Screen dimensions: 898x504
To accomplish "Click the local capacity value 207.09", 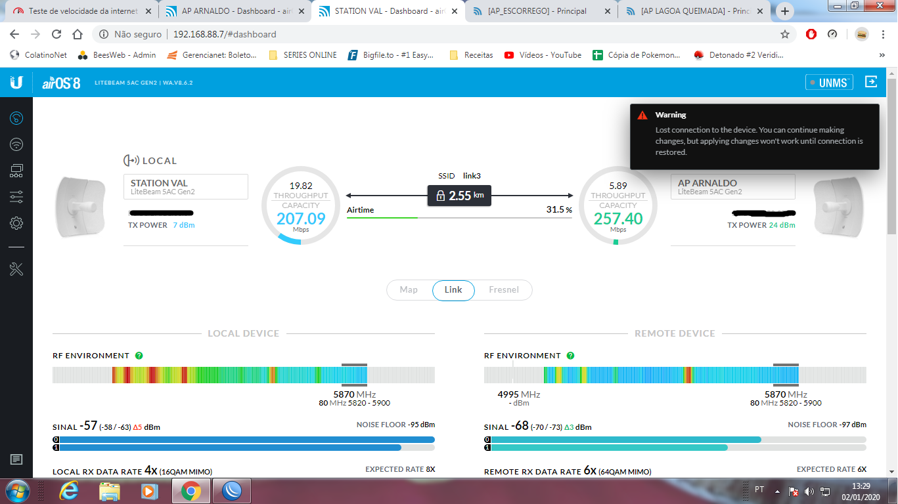I will pyautogui.click(x=301, y=219).
